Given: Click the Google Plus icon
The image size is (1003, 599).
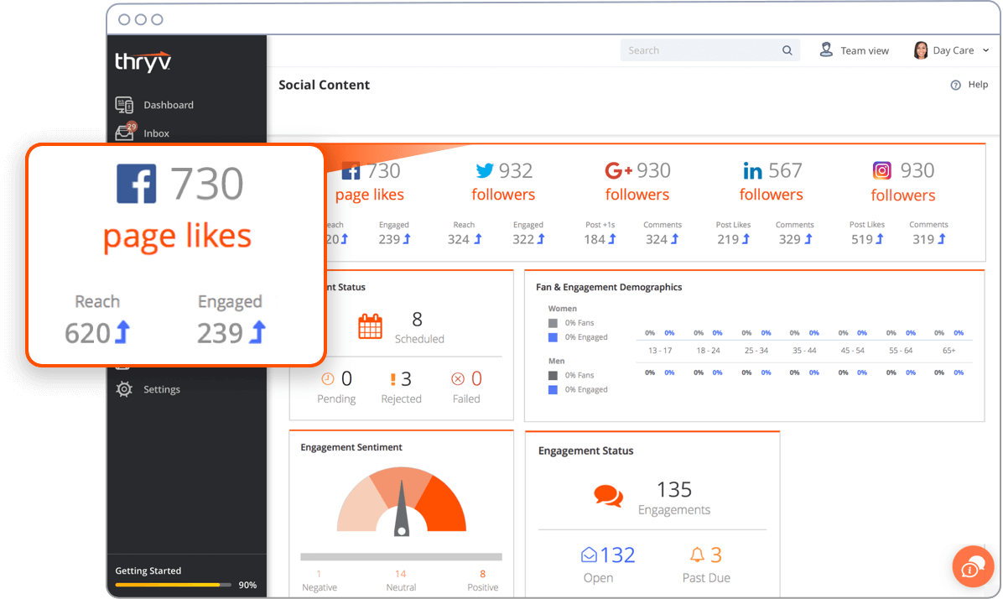Looking at the screenshot, I should point(618,171).
